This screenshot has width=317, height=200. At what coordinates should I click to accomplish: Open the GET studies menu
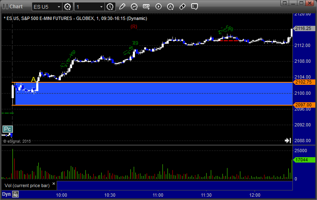(146, 7)
